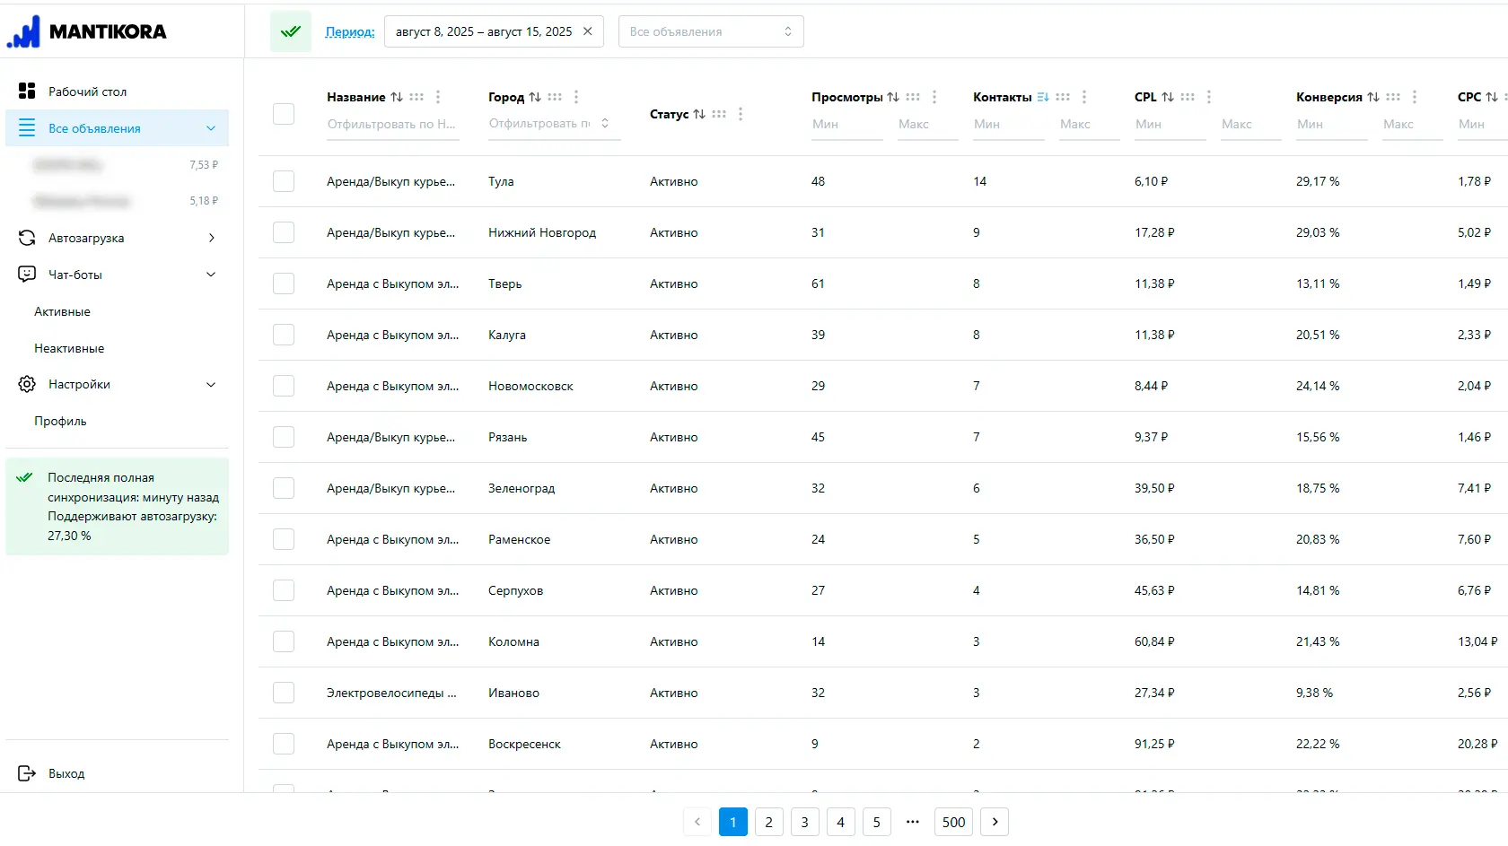The image size is (1508, 846).
Task: Open the Конверсия column options menu
Action: (x=1415, y=97)
